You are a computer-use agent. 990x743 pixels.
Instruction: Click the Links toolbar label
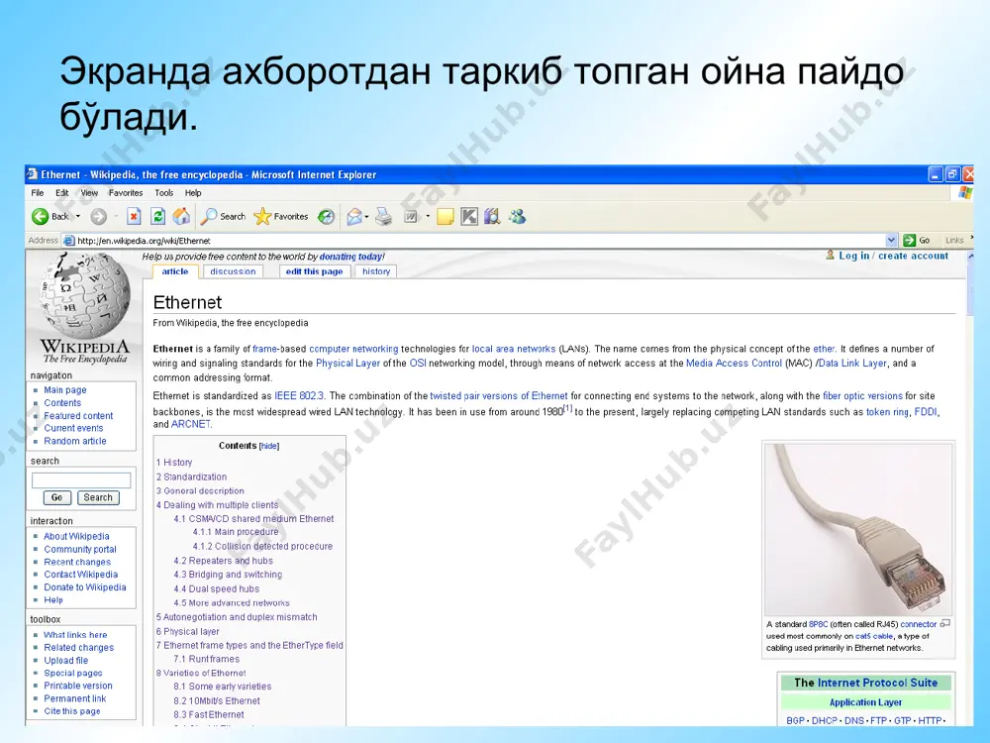coord(954,240)
